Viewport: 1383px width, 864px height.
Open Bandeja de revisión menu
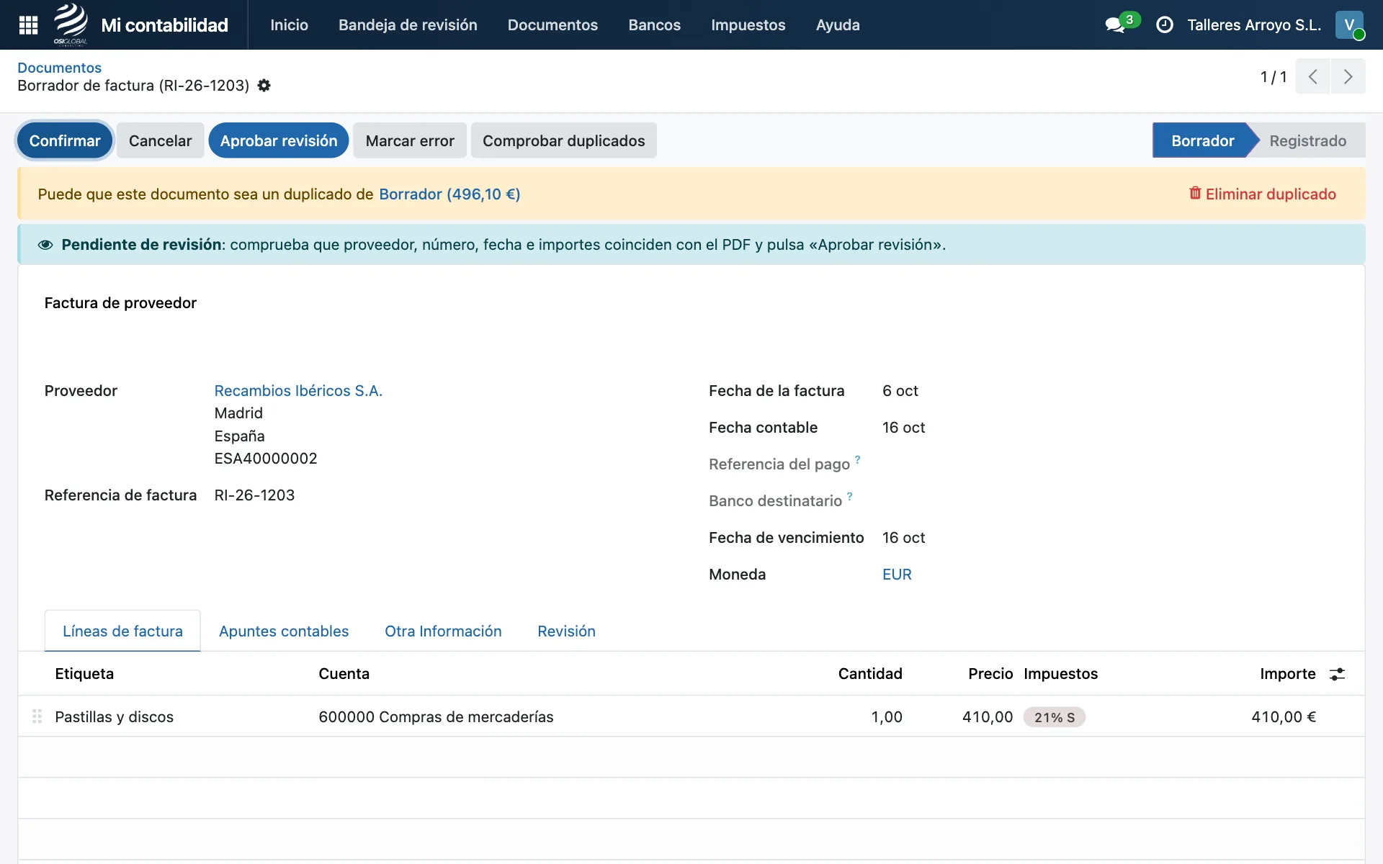pos(408,25)
